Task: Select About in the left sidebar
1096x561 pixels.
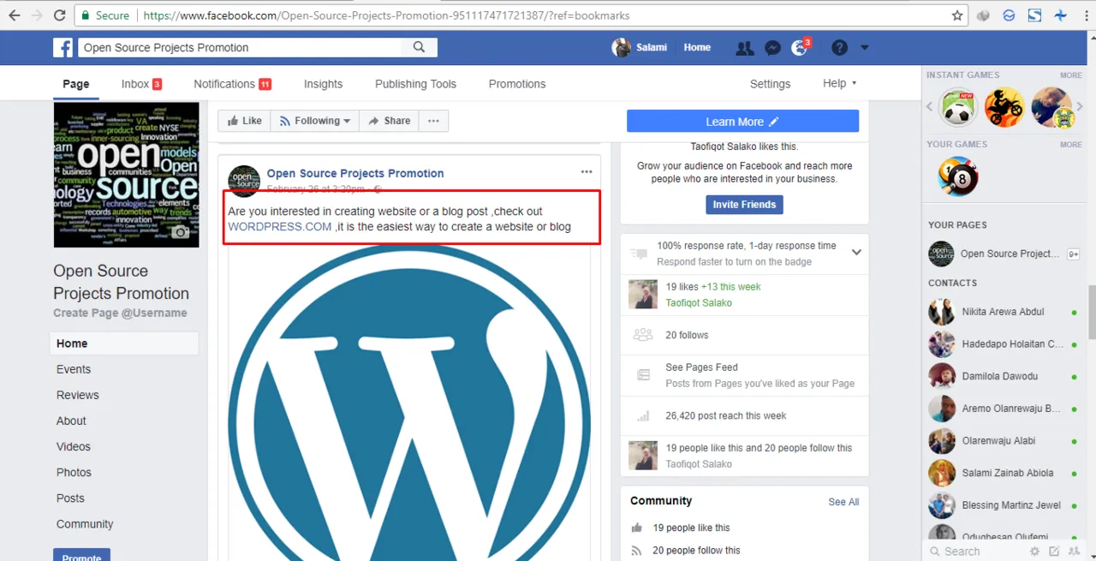Action: (x=71, y=421)
